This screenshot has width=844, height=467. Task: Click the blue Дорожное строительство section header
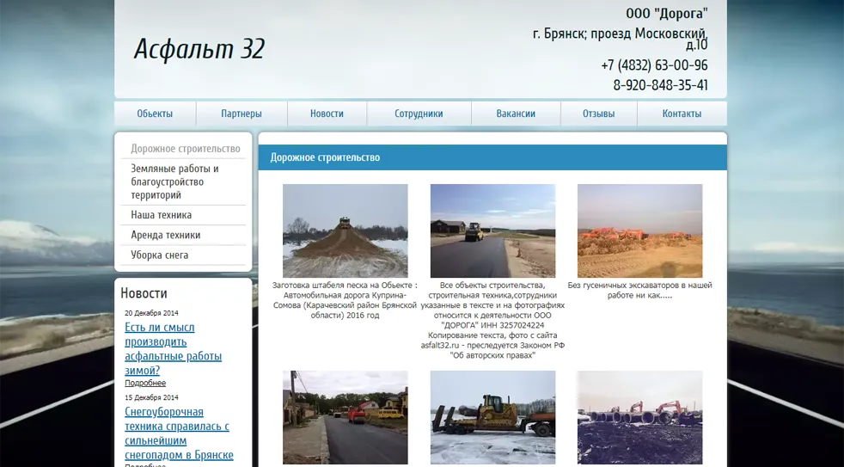point(492,157)
